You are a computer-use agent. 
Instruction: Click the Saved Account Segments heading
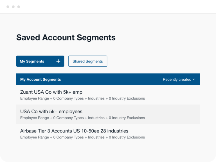[66, 37]
